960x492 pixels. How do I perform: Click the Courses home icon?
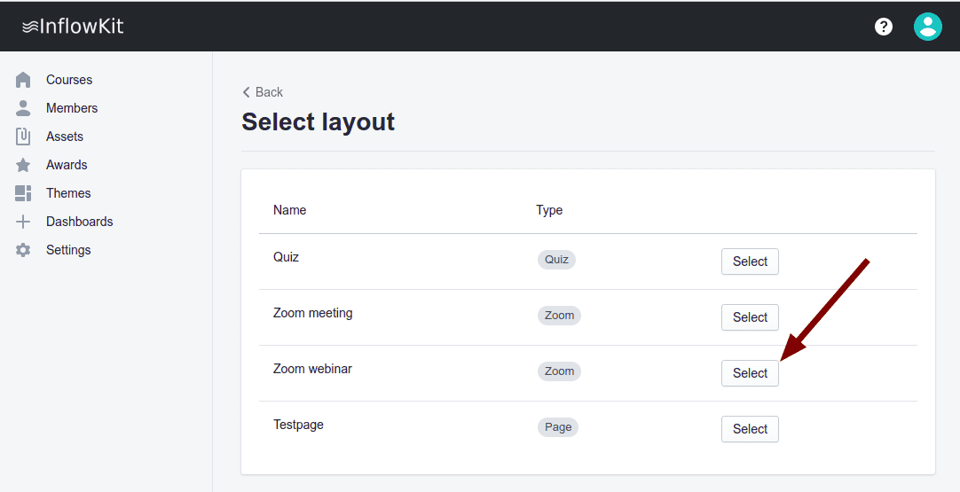[x=24, y=80]
